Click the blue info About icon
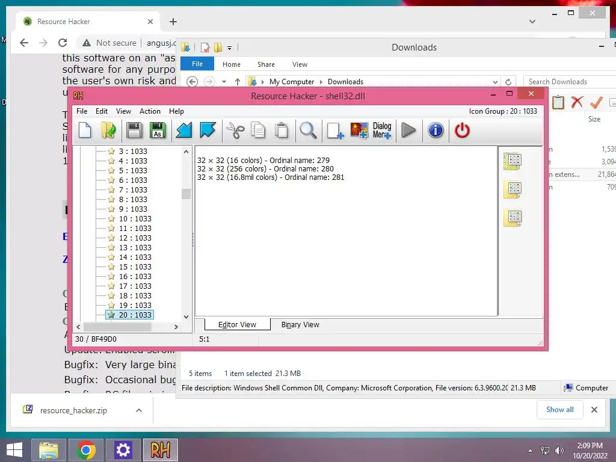 pos(436,131)
